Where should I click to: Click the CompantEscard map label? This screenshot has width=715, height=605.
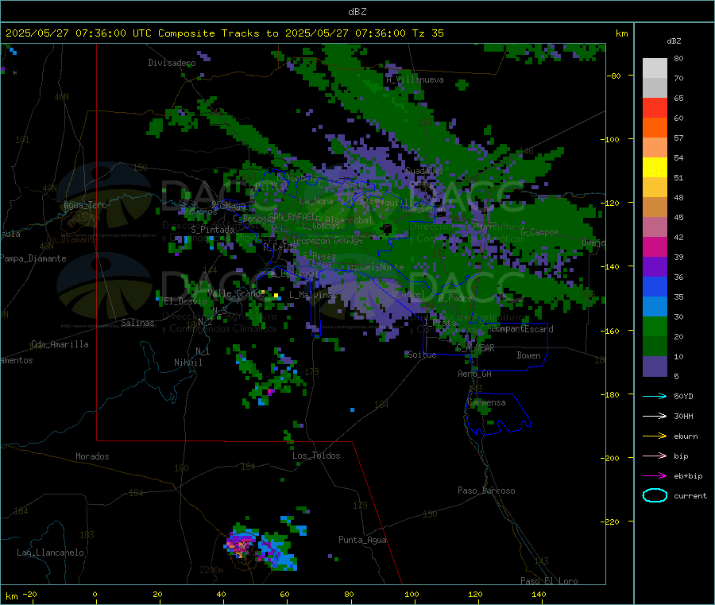tap(523, 329)
